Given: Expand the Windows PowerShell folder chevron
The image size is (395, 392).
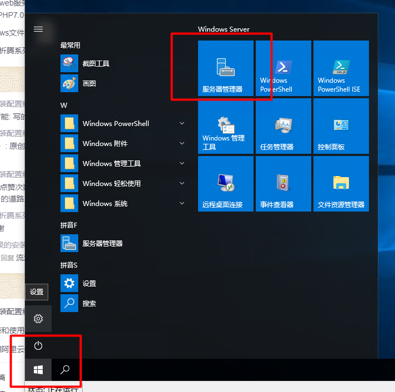Looking at the screenshot, I should pyautogui.click(x=182, y=123).
